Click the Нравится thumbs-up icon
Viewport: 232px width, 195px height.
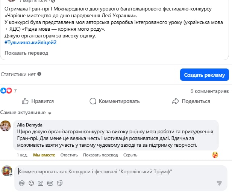click(x=26, y=101)
